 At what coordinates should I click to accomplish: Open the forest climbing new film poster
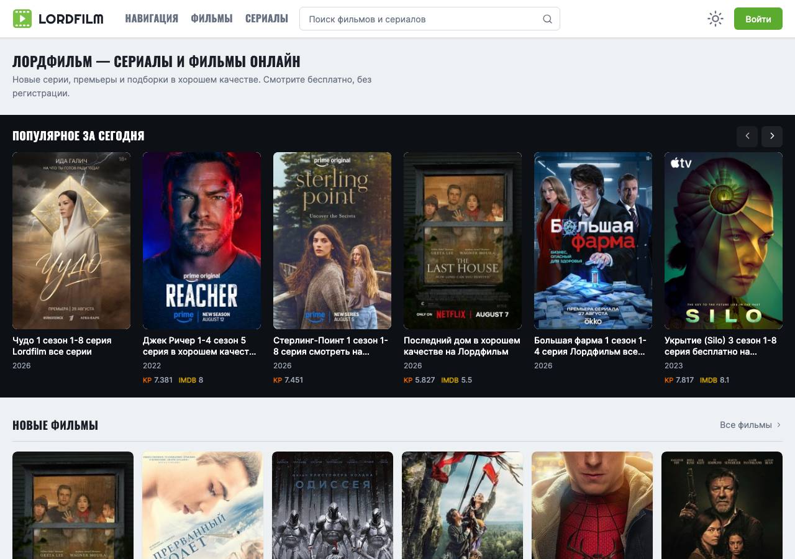[462, 505]
